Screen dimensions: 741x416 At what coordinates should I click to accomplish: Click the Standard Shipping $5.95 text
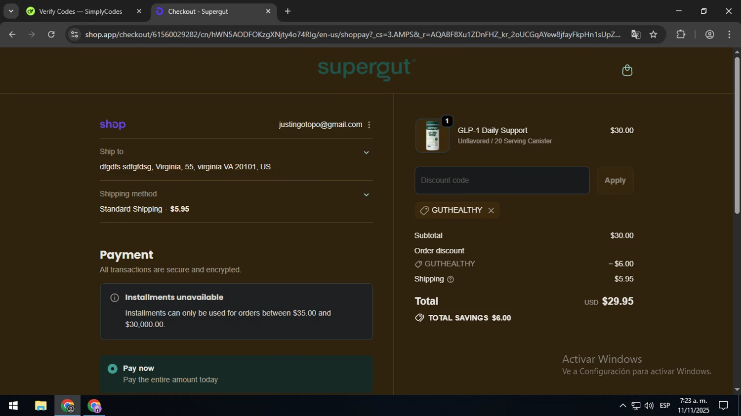(144, 209)
